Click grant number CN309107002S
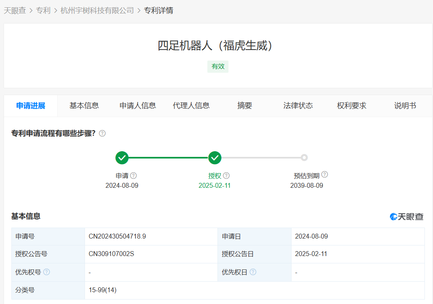 [x=111, y=254]
